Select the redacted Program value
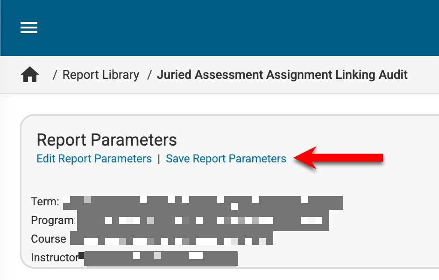The image size is (439, 280). [203, 221]
